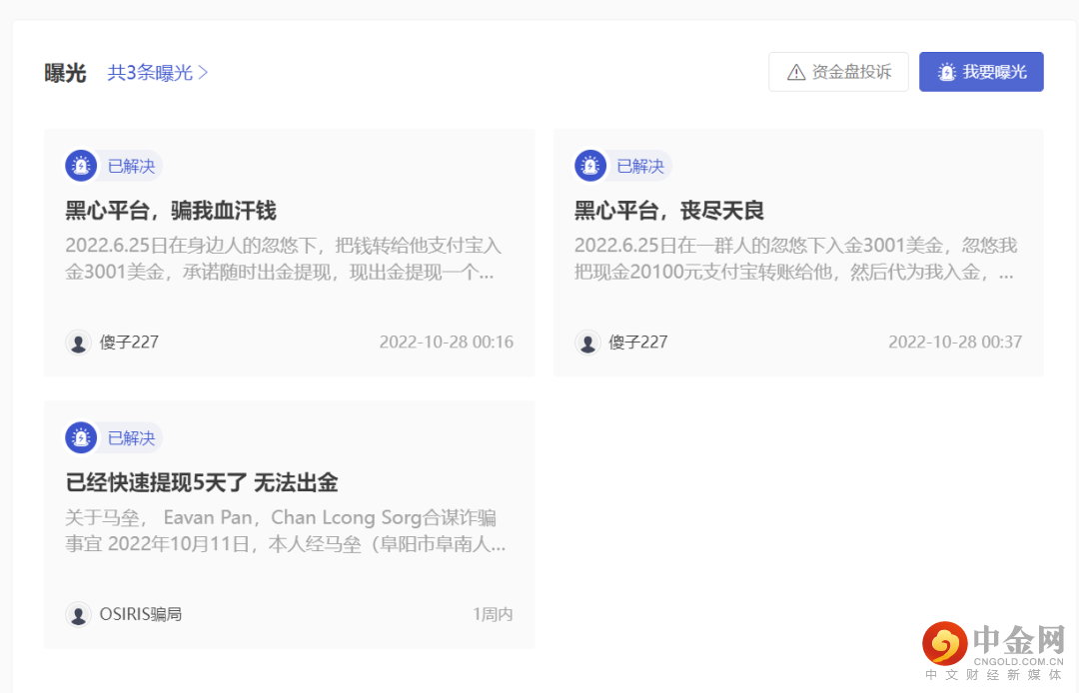Click the username OSIRIS骗局
1079x693 pixels.
pos(137,614)
